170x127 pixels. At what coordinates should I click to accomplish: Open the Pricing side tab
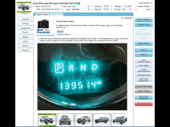coord(25,24)
